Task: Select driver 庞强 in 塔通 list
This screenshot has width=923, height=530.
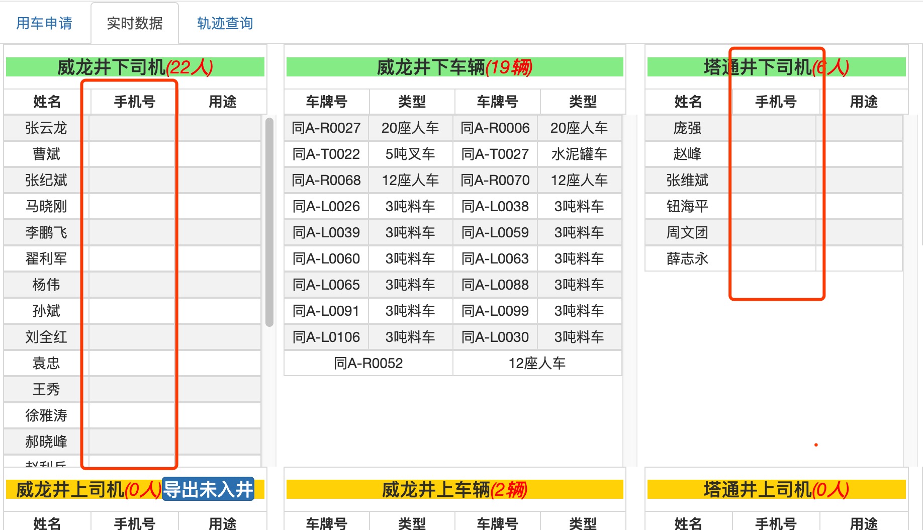Action: tap(687, 128)
